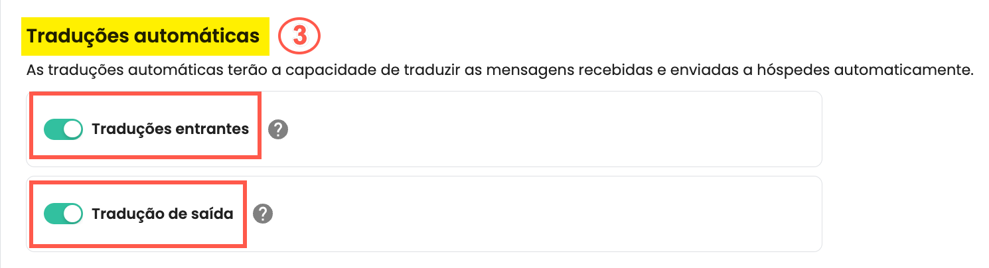Image resolution: width=989 pixels, height=268 pixels.
Task: Disable the Traduções entrantes toggle
Action: click(62, 129)
